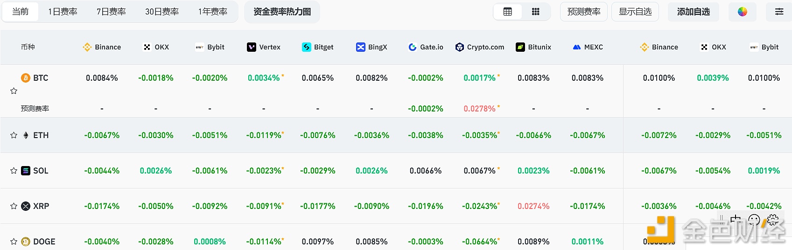Click SOL Bybit rate 0.0019% at right

764,171
